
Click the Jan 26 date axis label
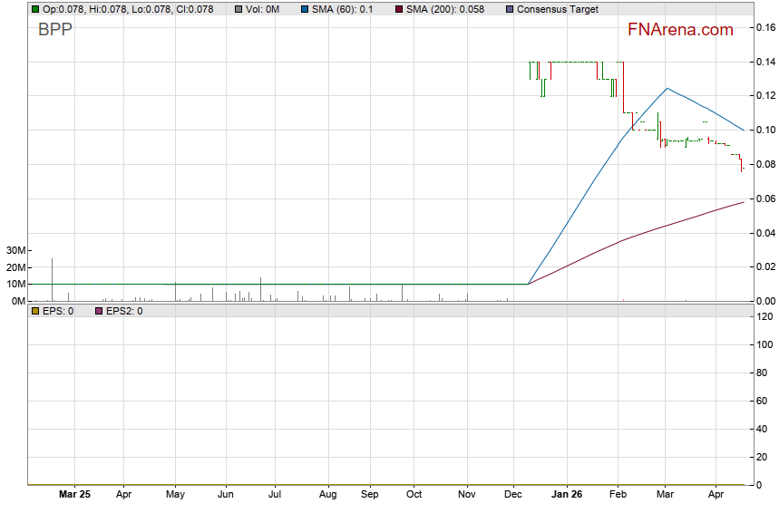pos(567,495)
